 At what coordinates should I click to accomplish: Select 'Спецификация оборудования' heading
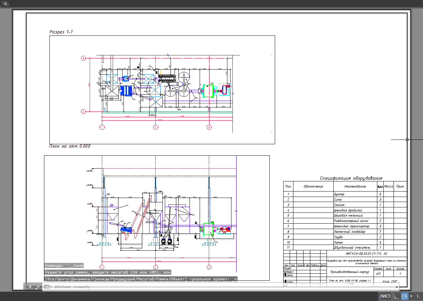351,178
